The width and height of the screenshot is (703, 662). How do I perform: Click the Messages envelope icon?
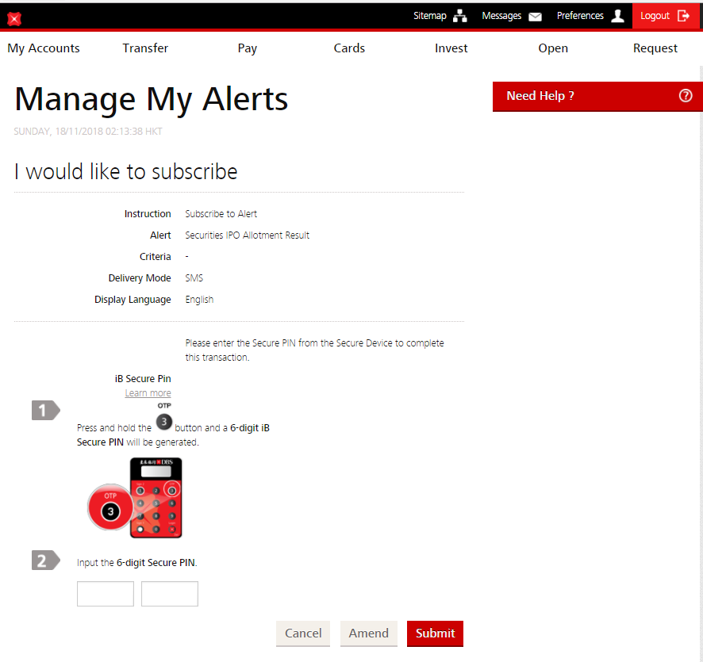coord(536,16)
